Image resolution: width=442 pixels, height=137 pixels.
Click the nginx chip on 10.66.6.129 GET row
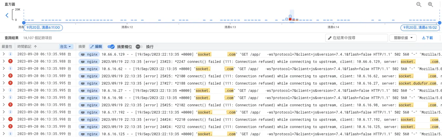coord(89,54)
